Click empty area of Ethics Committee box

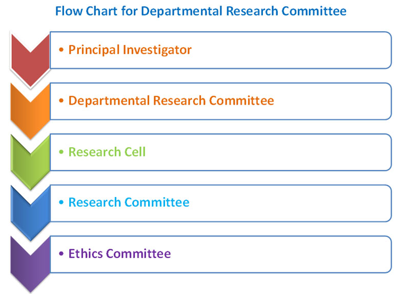tap(280, 254)
